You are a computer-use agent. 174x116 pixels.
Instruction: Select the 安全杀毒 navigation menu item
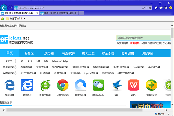pos(108,53)
